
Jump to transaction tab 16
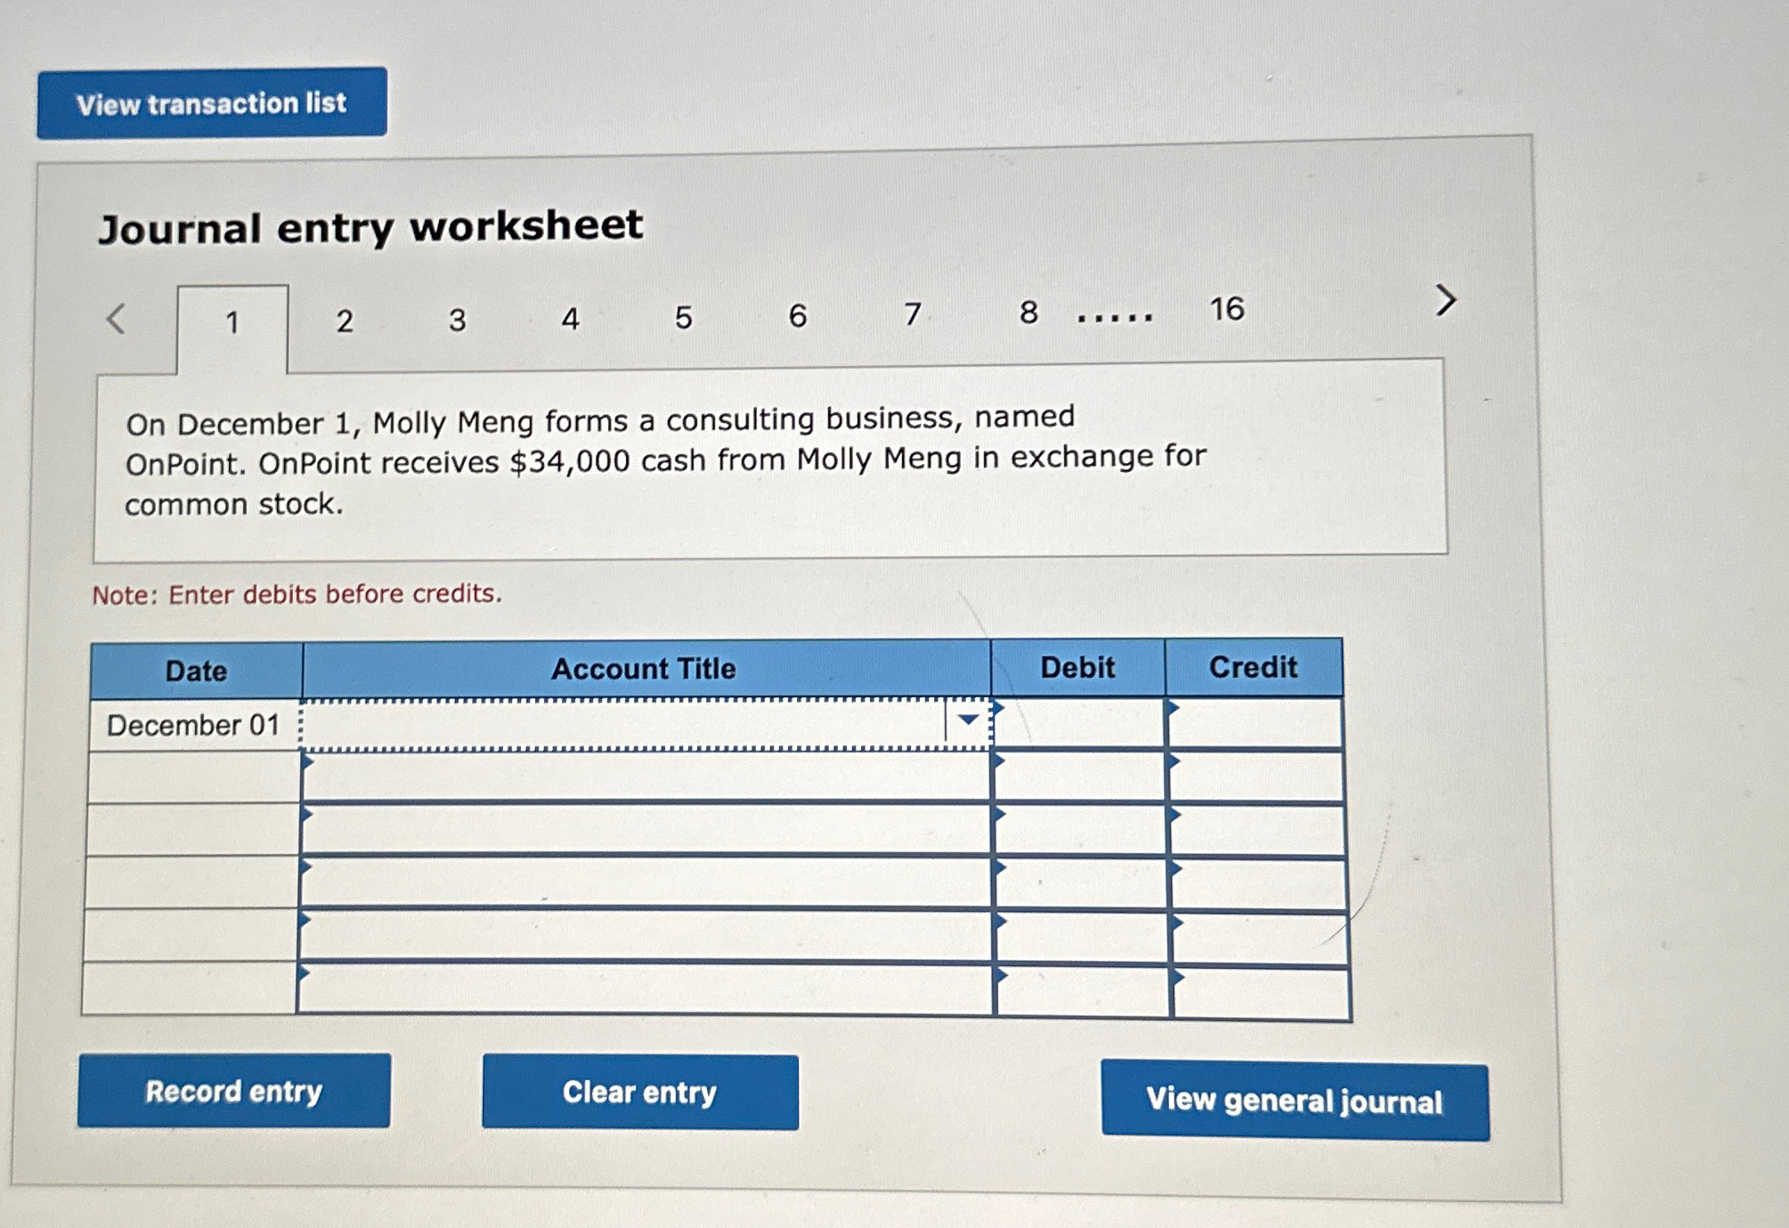pyautogui.click(x=1225, y=309)
